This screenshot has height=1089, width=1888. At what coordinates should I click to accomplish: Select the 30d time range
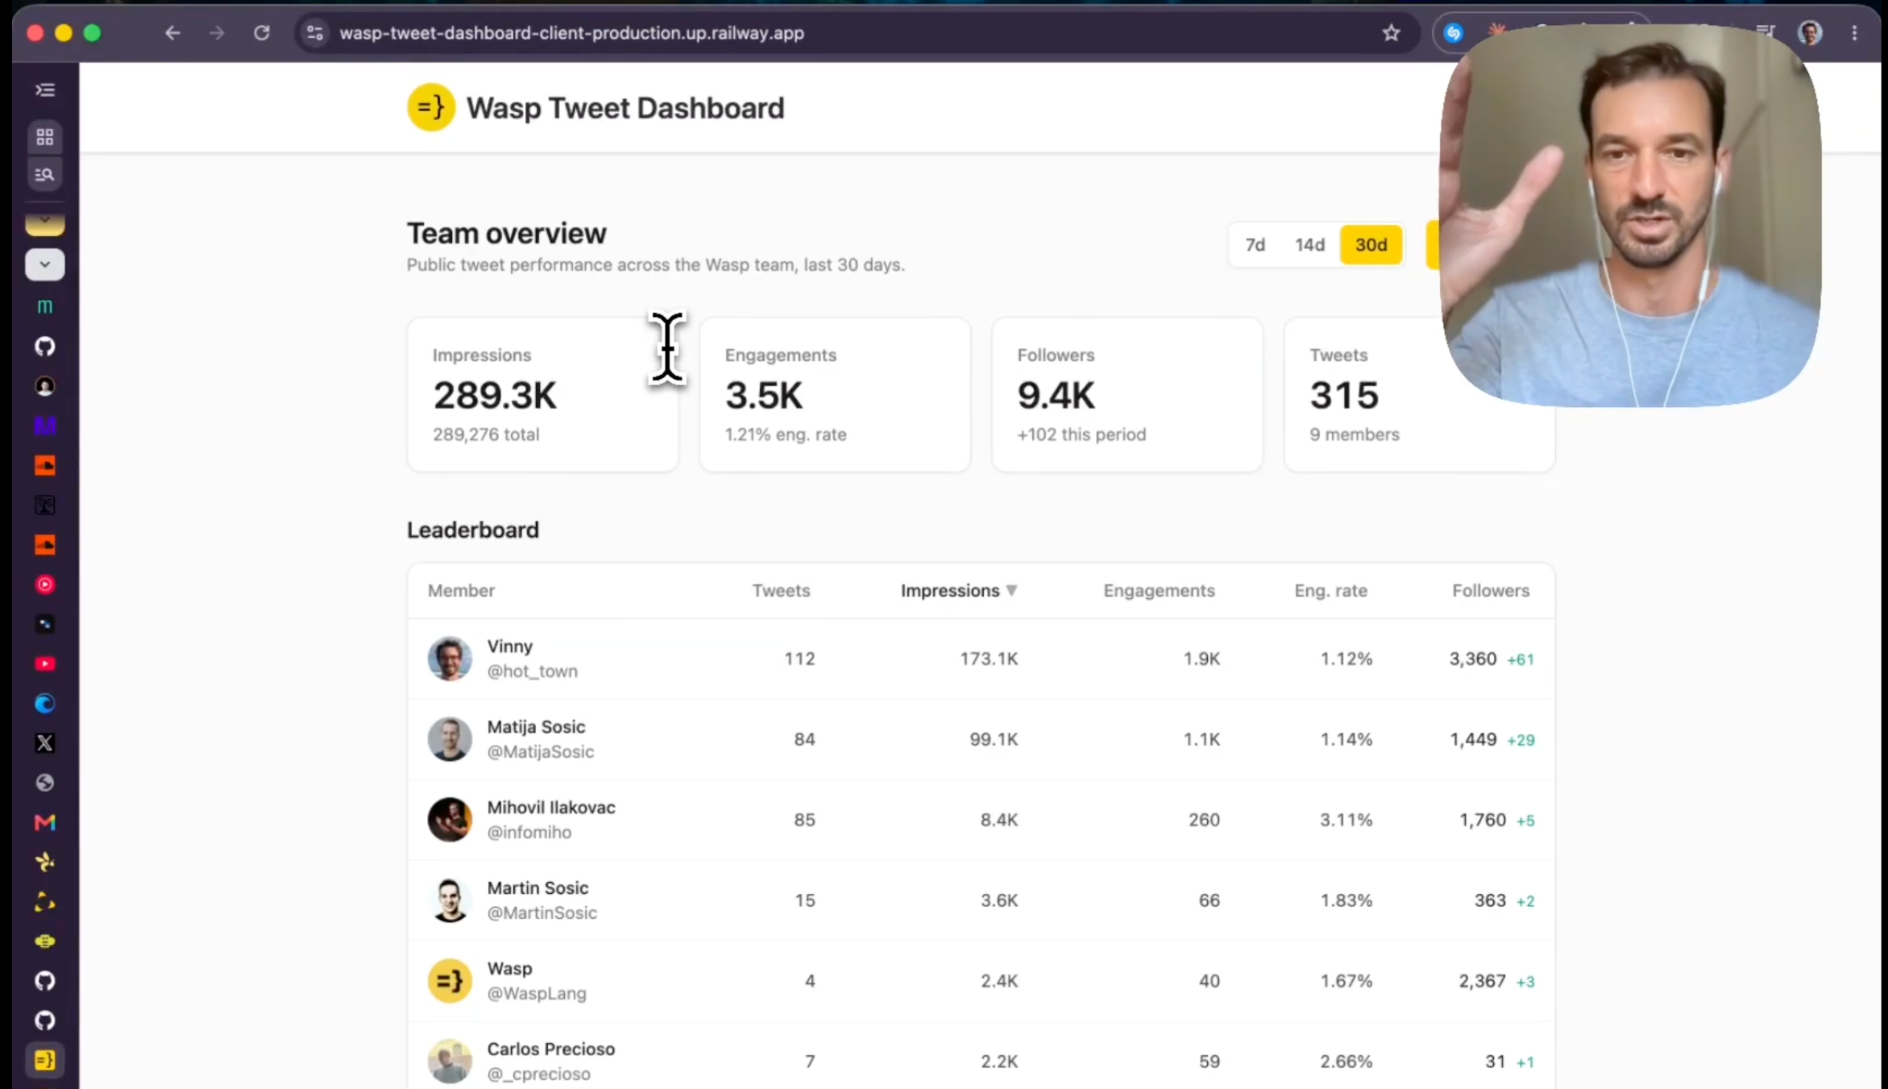[1371, 245]
